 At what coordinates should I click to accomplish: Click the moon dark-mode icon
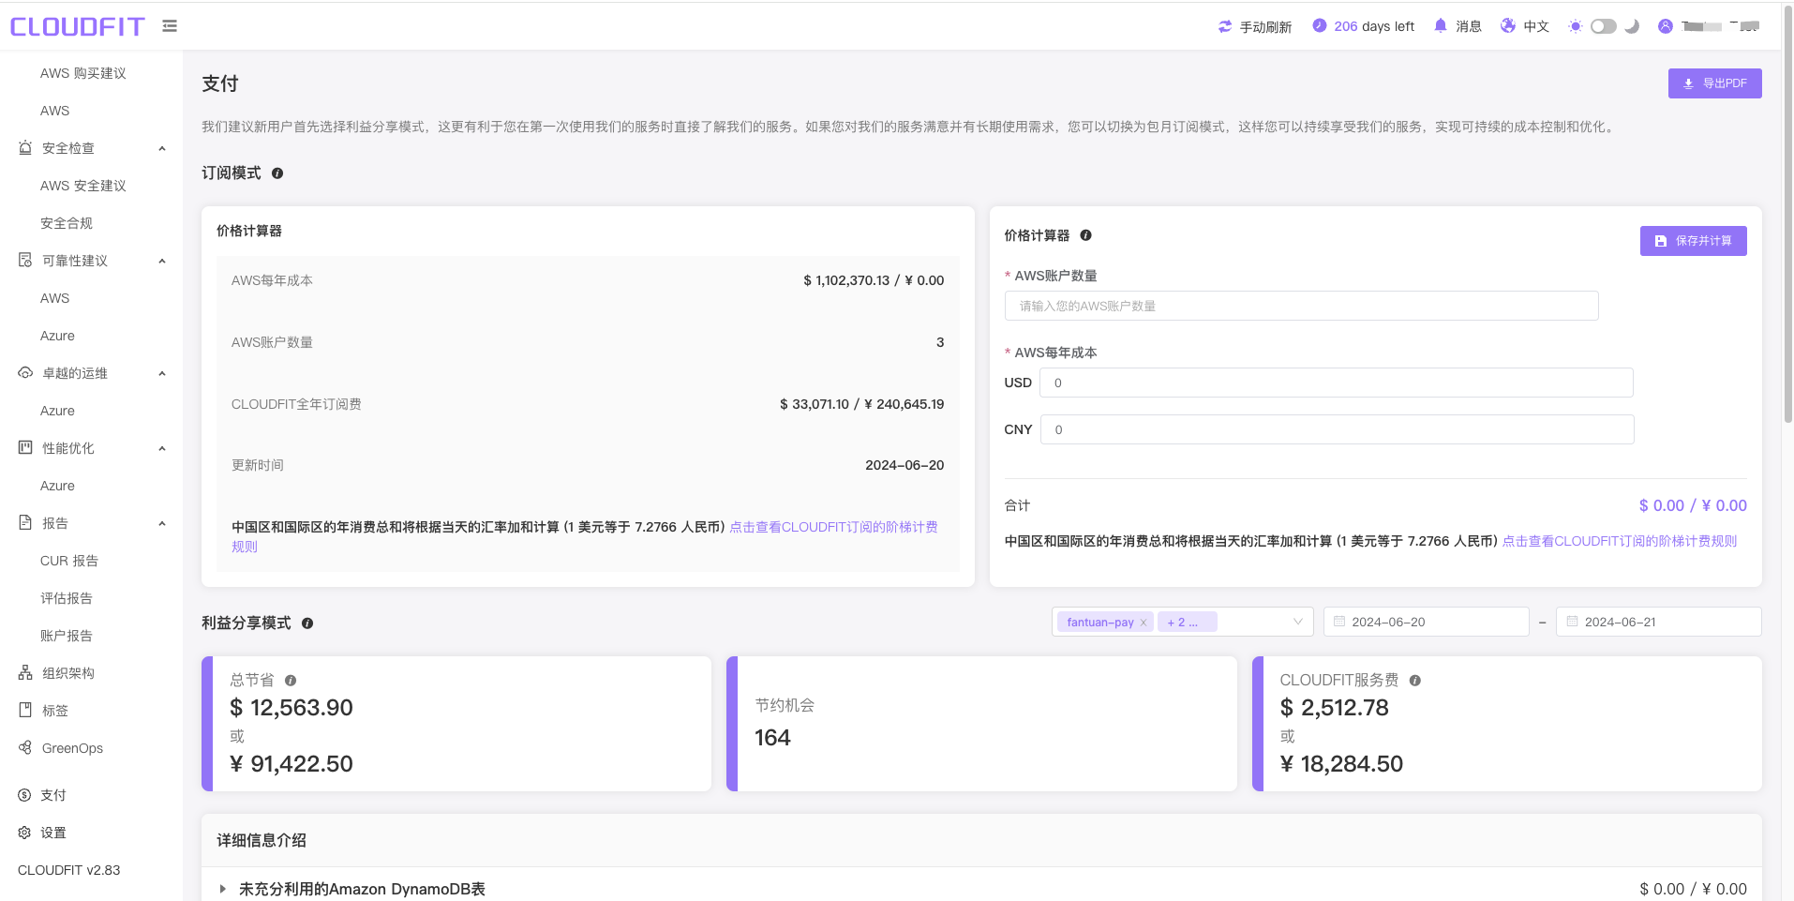(x=1632, y=26)
